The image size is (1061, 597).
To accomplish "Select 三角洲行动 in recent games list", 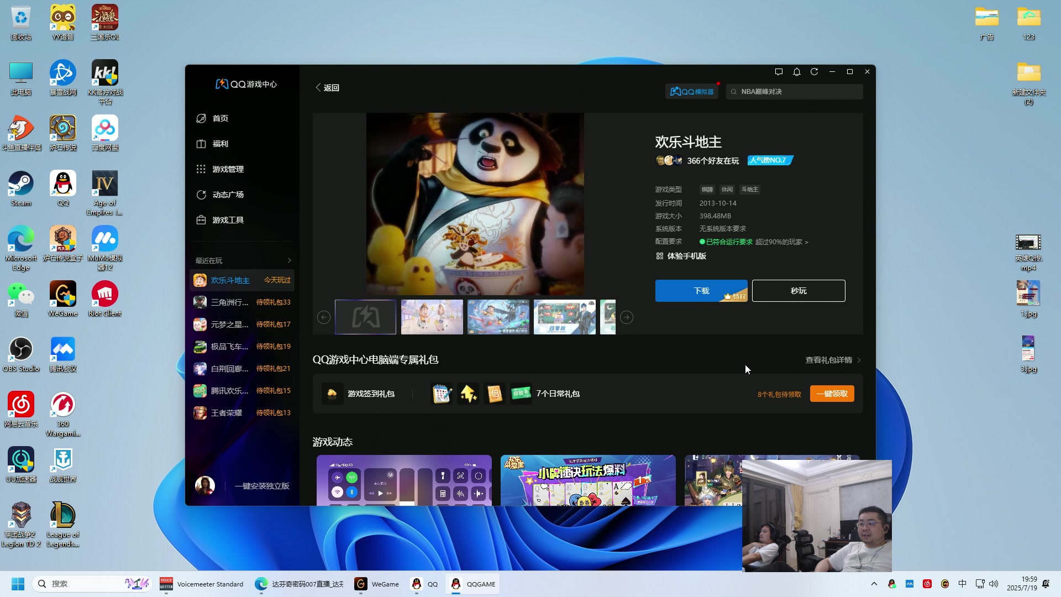I will tap(242, 302).
